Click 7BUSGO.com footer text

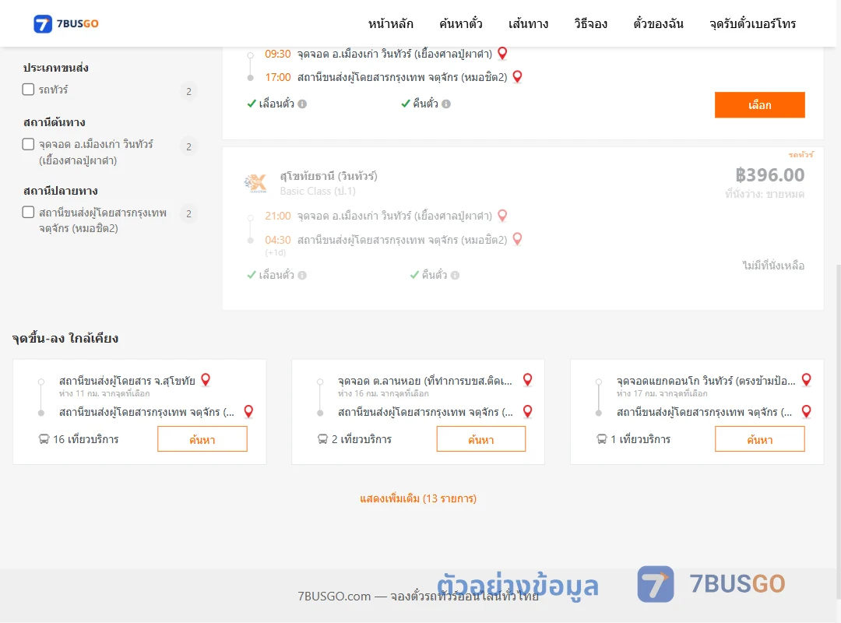coord(418,597)
